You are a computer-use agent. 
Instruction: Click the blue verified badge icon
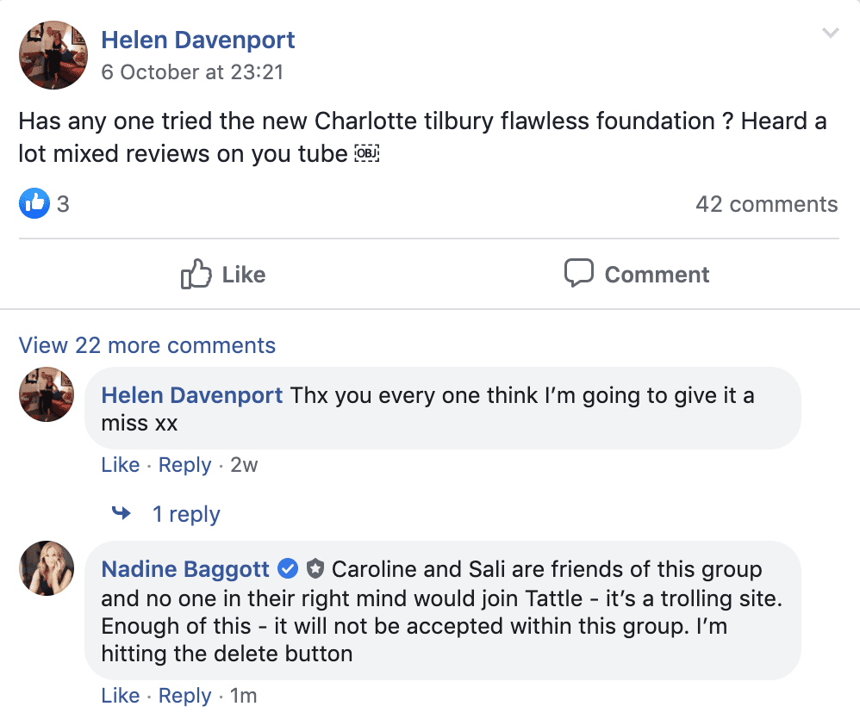point(288,569)
